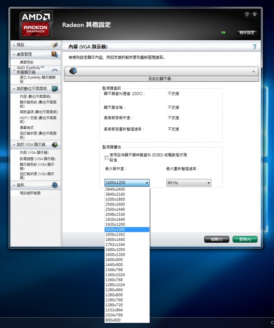Select 1920x1440 in resolution list

pos(127,220)
